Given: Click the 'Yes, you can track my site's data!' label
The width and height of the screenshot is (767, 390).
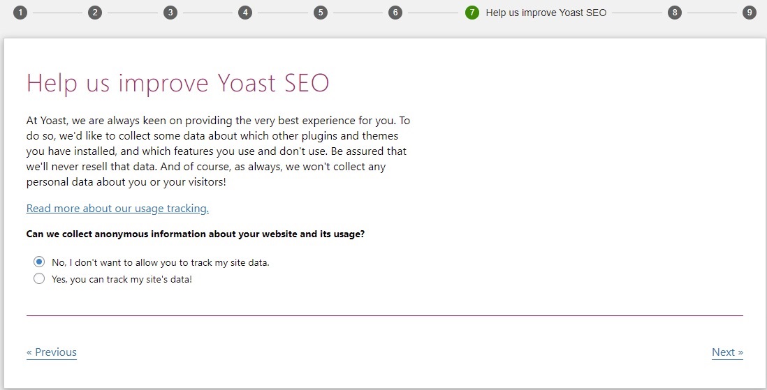Looking at the screenshot, I should click(122, 280).
